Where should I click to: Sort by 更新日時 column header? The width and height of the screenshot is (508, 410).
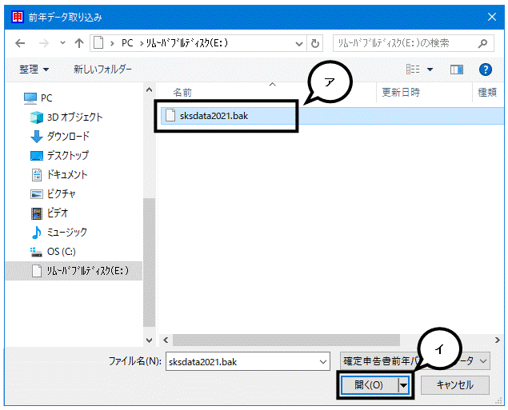pyautogui.click(x=401, y=93)
